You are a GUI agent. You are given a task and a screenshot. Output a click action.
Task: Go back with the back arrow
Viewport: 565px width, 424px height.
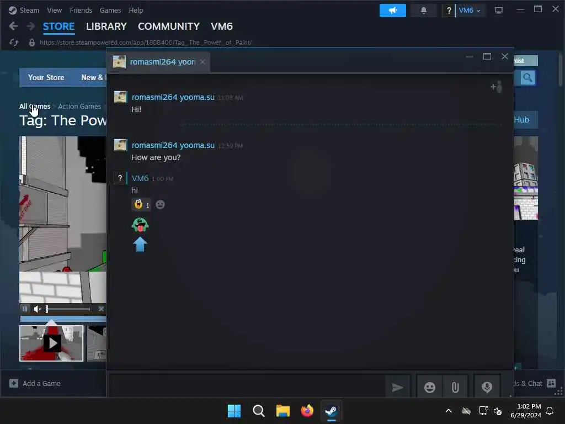coord(13,26)
